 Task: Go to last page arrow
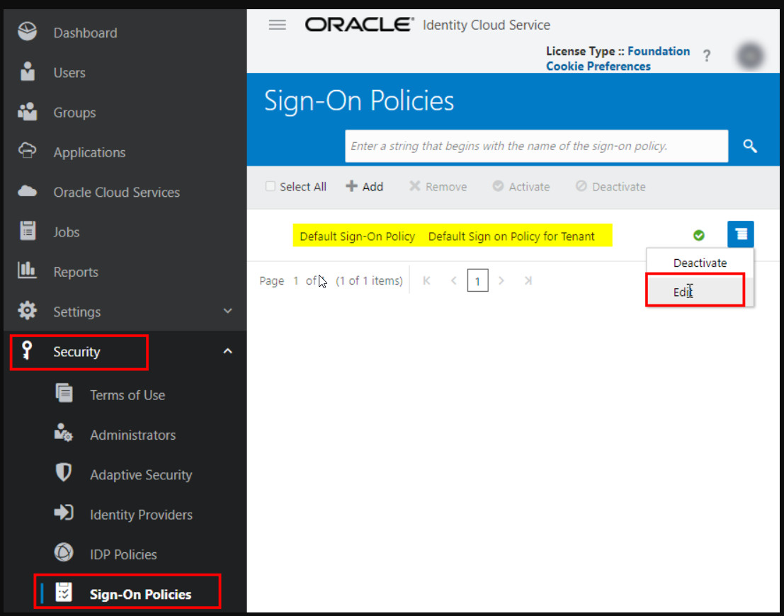click(528, 280)
